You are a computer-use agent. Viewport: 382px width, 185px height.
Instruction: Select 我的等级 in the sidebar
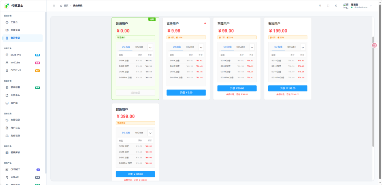pyautogui.click(x=23, y=38)
